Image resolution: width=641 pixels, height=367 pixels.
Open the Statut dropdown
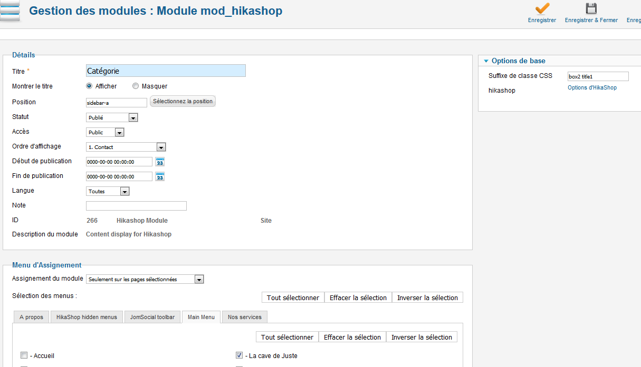(112, 117)
